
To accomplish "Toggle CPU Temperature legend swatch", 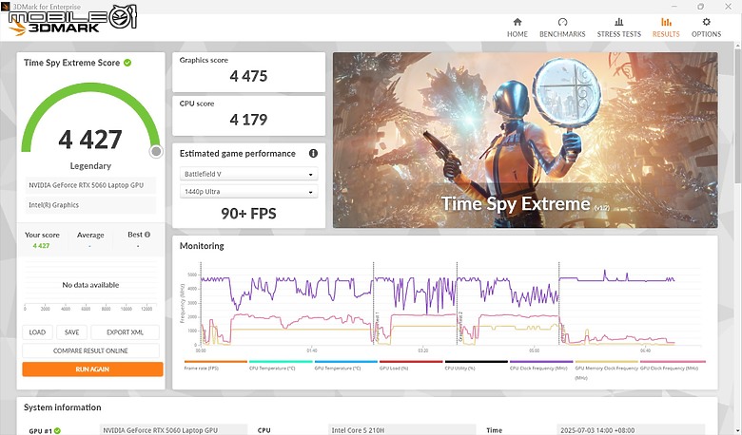I will pos(281,362).
